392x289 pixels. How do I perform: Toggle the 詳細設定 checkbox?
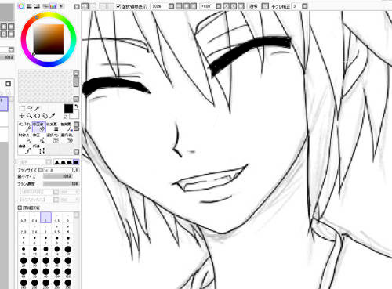coord(20,208)
